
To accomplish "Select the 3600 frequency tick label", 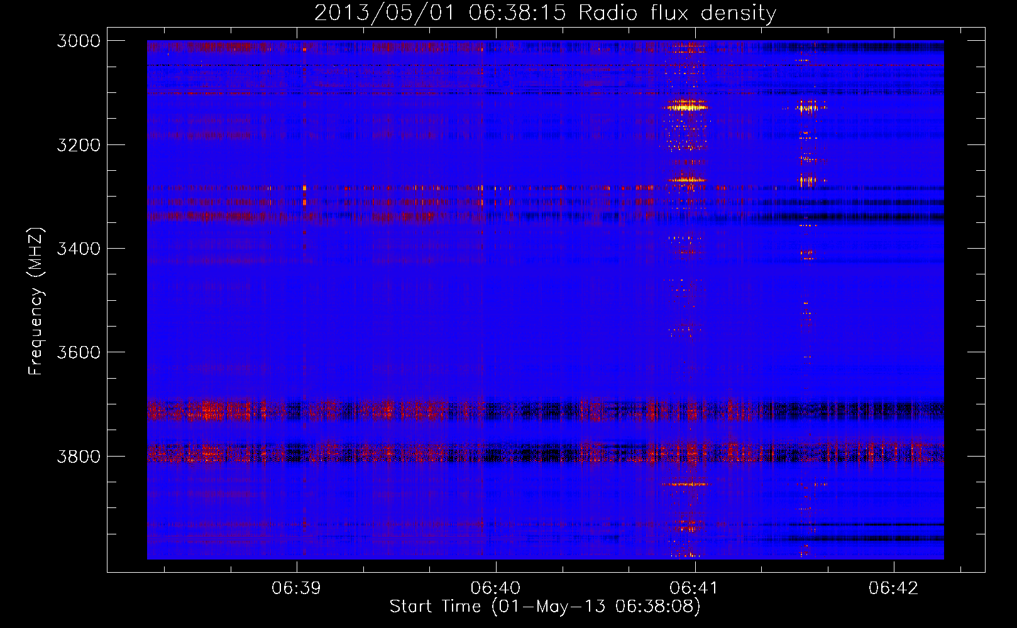I will 79,352.
